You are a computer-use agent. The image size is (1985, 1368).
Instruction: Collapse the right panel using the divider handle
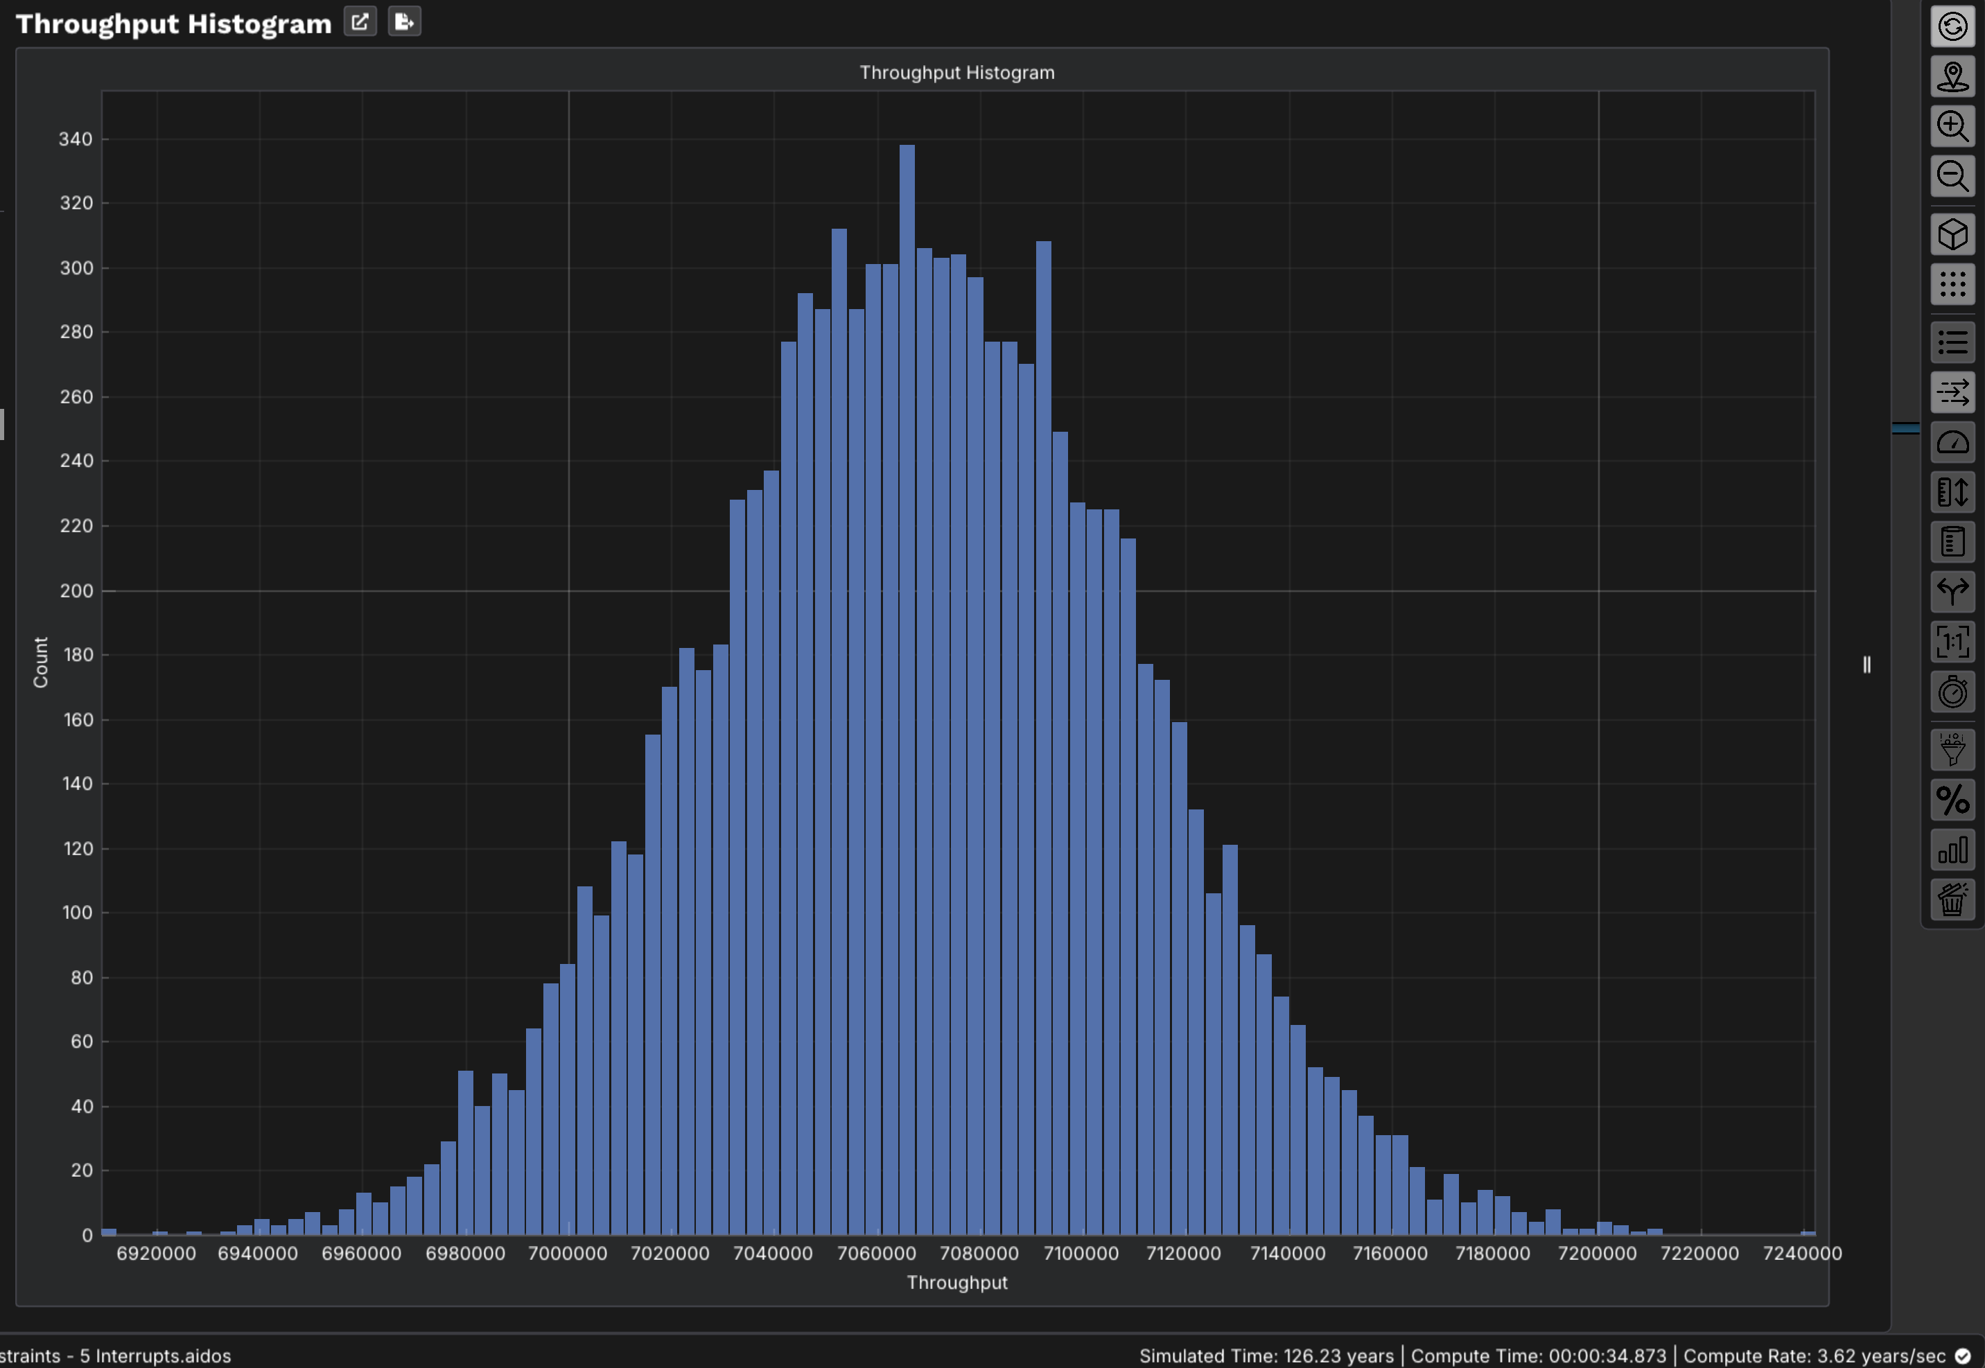(1868, 665)
